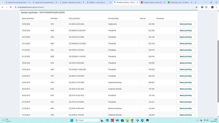This screenshot has width=219, height=123.
Task: Open Detail prohlídky for 13.10.2011 inspection
Action: [x=186, y=115]
